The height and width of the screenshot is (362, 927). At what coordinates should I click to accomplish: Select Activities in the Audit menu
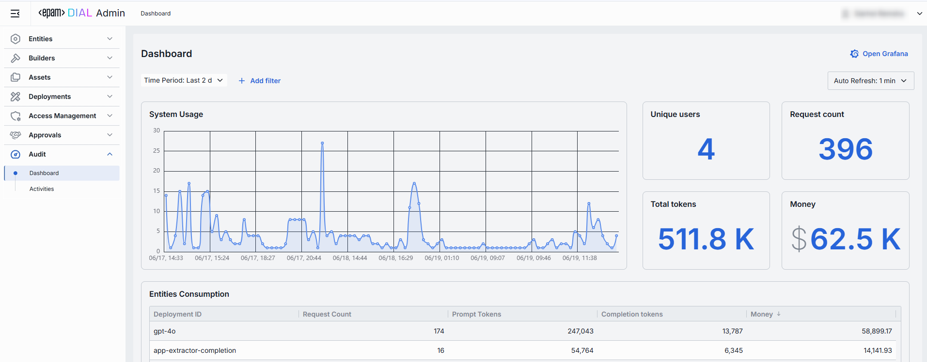[42, 189]
